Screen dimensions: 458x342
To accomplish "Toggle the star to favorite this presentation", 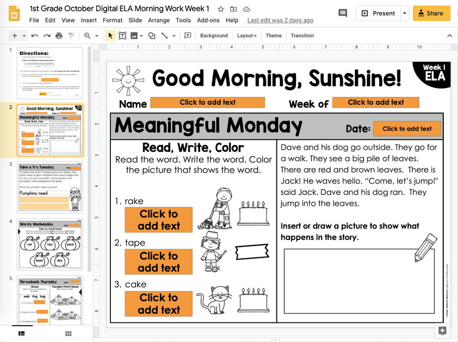I will click(221, 9).
